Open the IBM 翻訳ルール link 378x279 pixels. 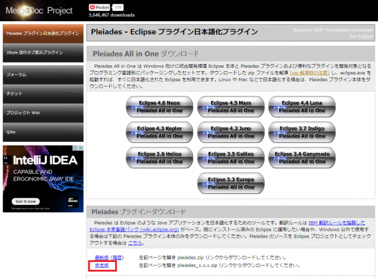click(337, 223)
